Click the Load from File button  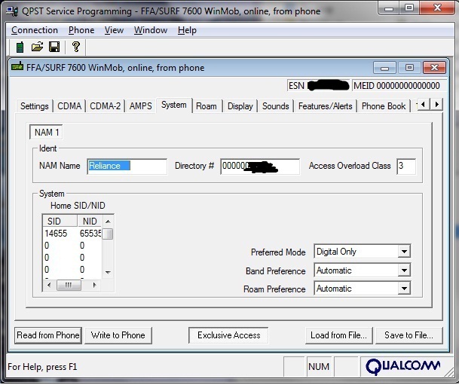339,335
